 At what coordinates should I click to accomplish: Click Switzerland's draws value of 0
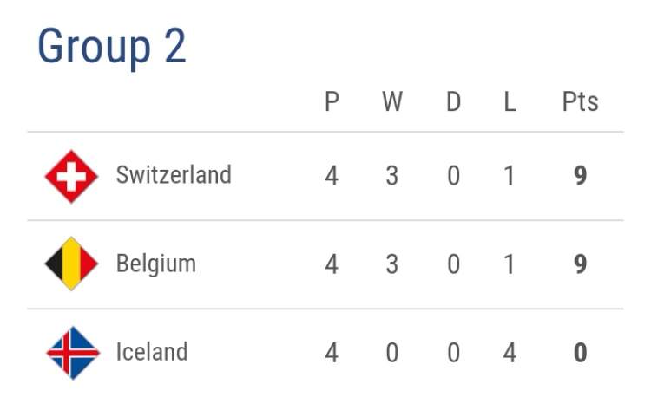coord(453,177)
